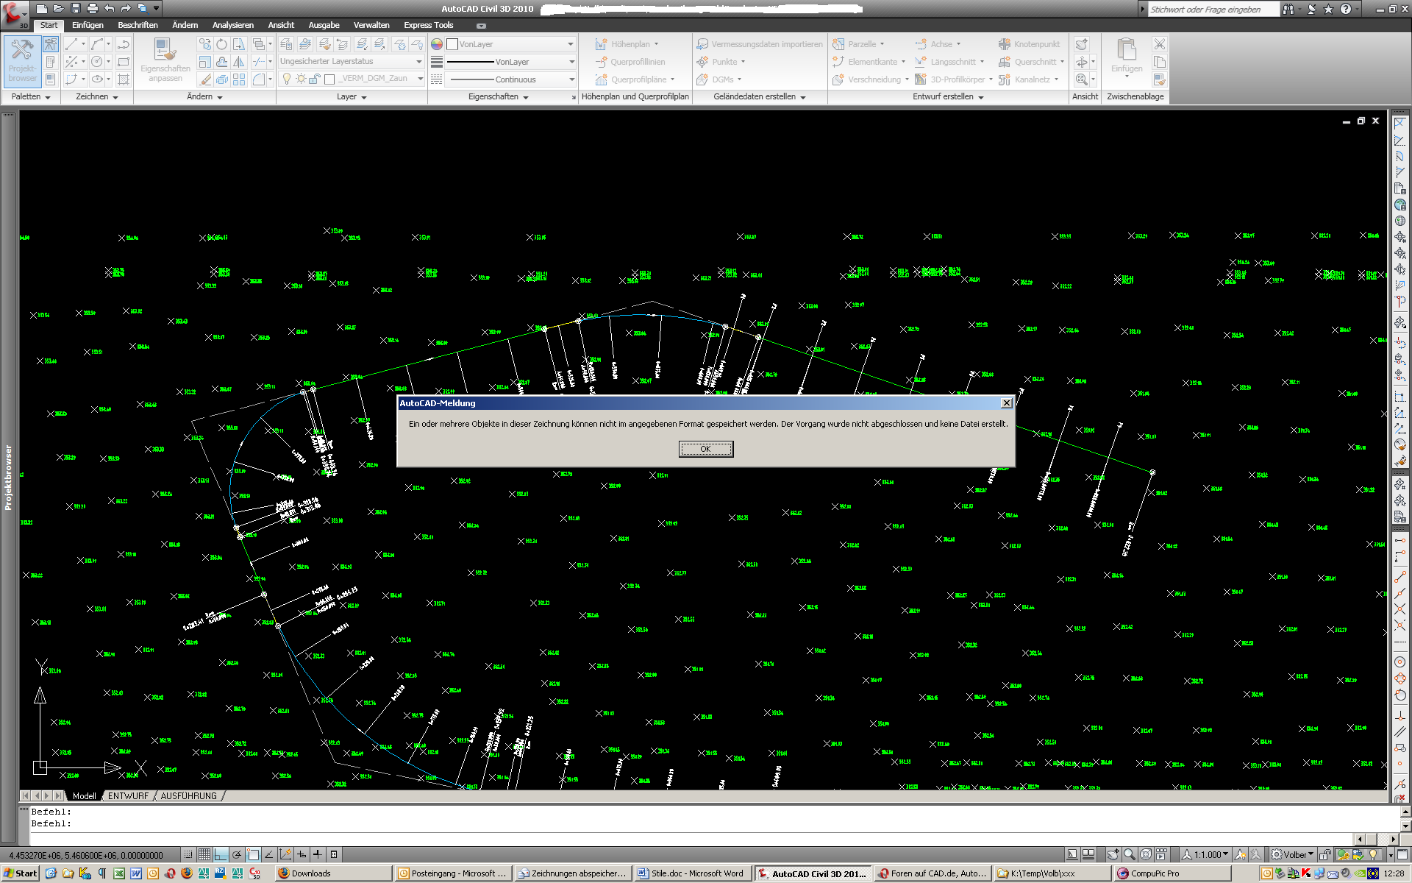This screenshot has width=1412, height=883.
Task: Click the Open file icon in quick access toolbar
Action: (58, 8)
